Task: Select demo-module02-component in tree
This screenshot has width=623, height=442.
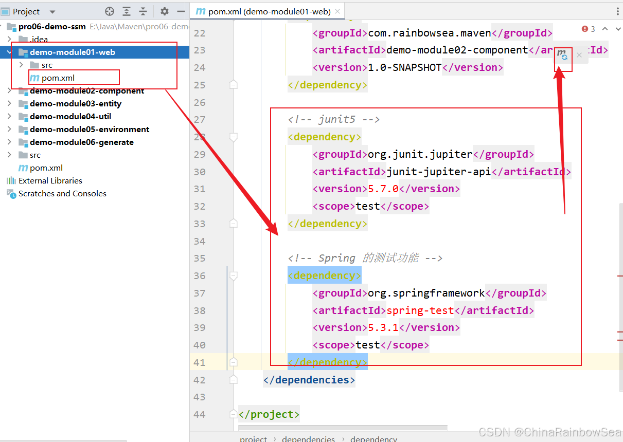Action: click(87, 90)
